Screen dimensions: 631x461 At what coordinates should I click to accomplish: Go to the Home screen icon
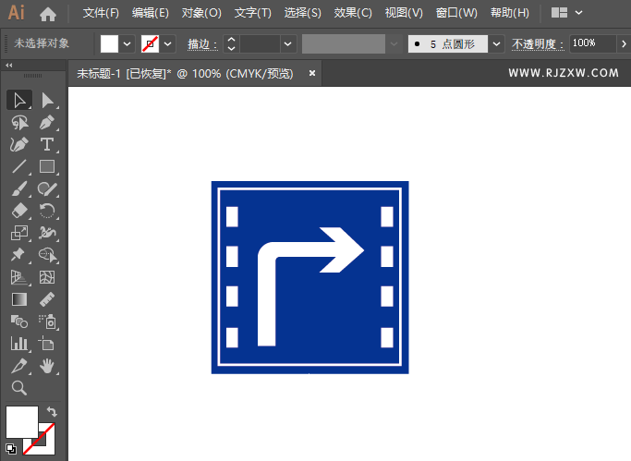click(x=48, y=14)
